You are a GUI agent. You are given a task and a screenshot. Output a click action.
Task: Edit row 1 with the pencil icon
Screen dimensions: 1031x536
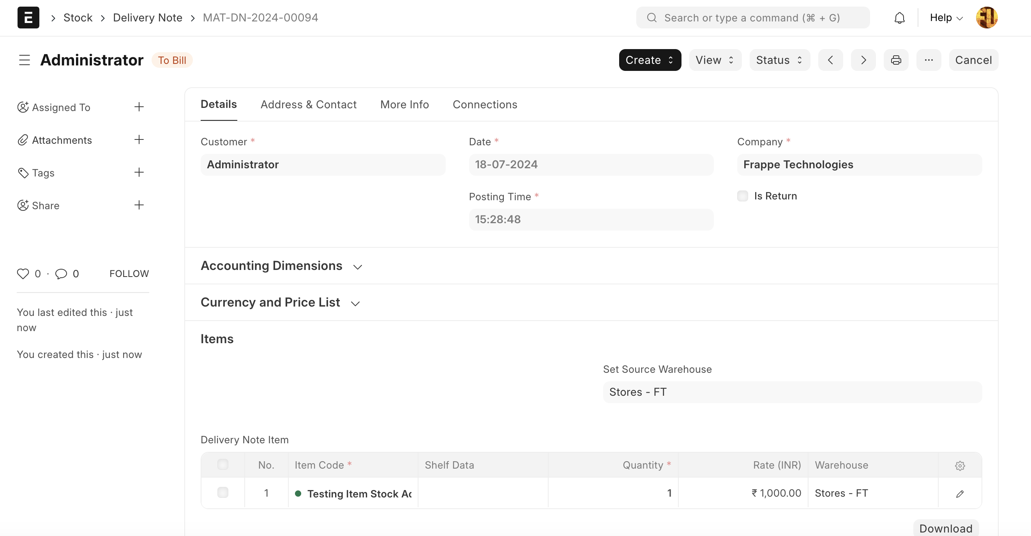click(x=960, y=494)
